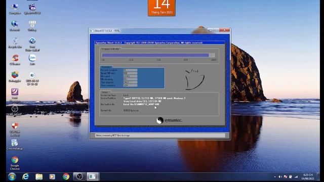Open the Network desktop icon
Image resolution: width=324 pixels, height=182 pixels.
[x=15, y=26]
